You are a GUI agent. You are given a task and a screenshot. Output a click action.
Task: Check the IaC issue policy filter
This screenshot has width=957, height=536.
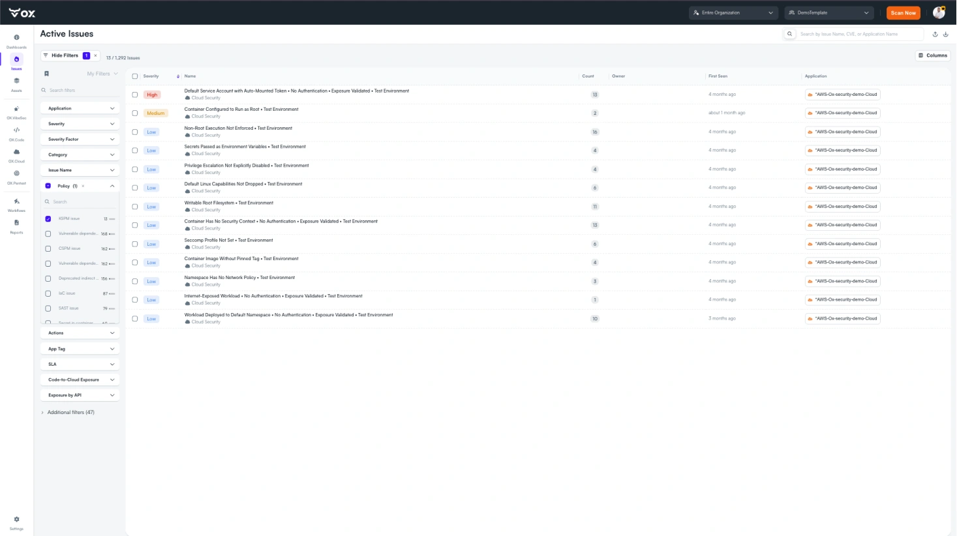click(x=48, y=293)
